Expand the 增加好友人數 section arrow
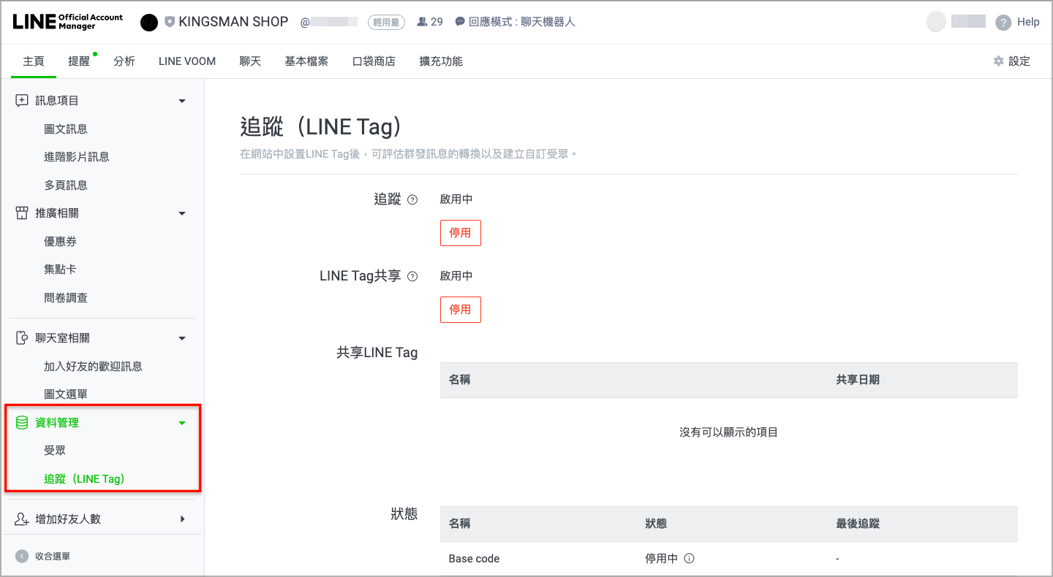 (x=183, y=519)
